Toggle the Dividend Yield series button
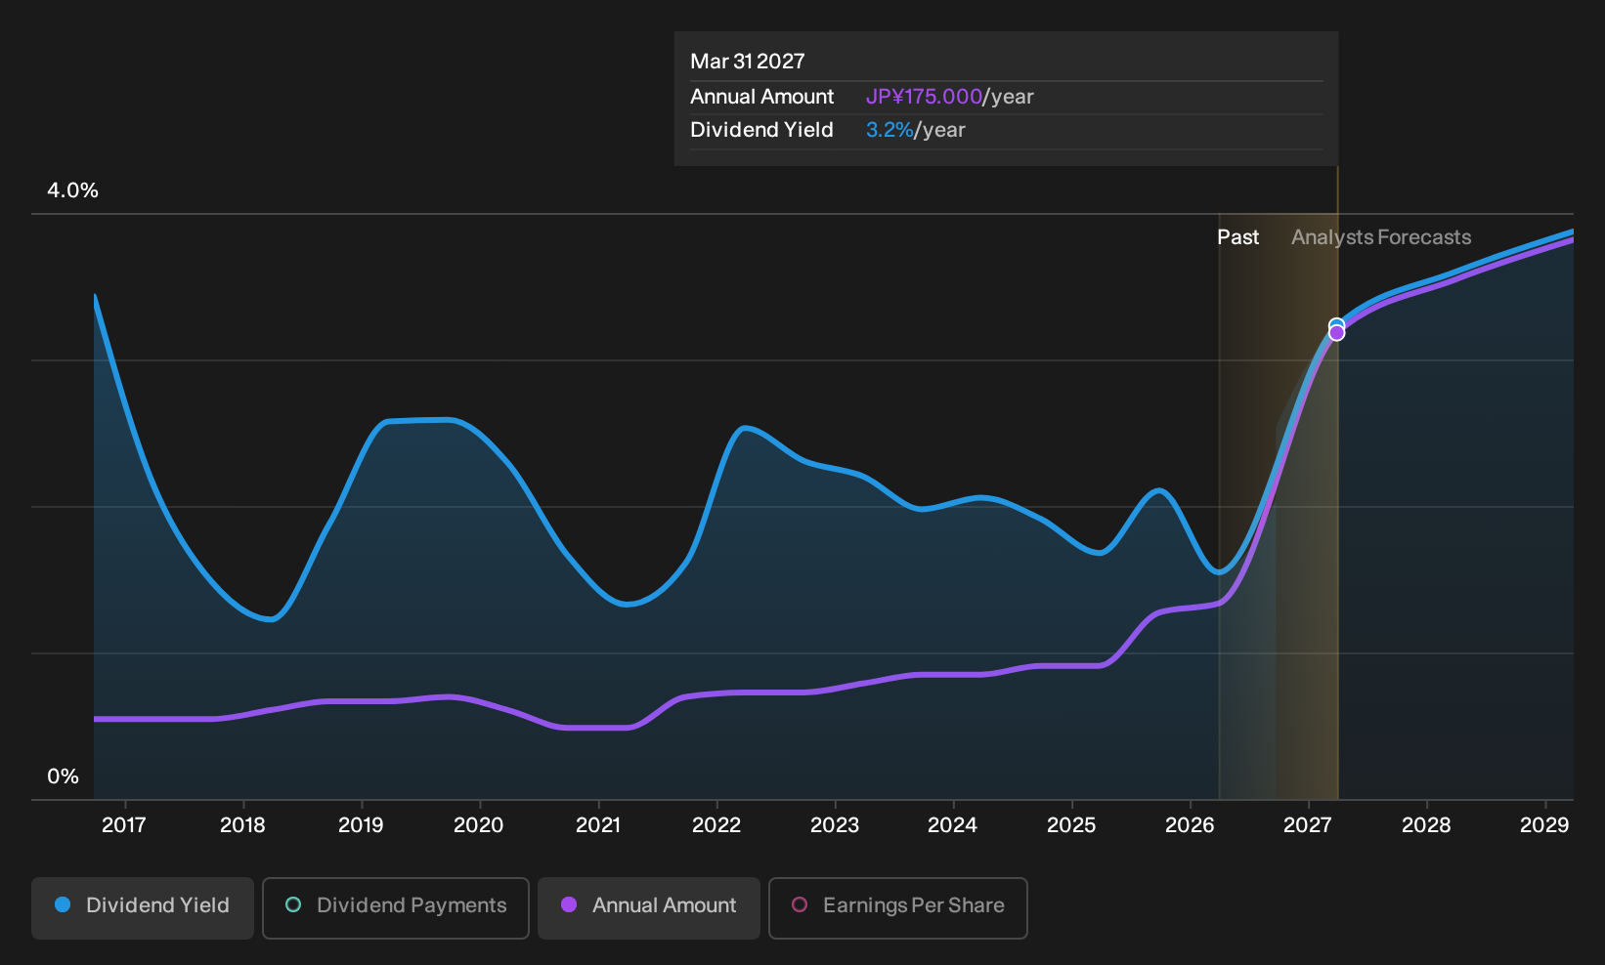 pyautogui.click(x=143, y=908)
